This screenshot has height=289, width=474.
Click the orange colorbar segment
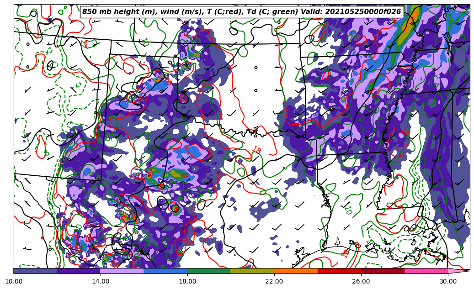coord(296,271)
